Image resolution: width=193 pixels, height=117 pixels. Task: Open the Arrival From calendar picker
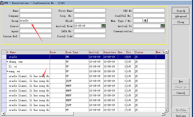[104, 26]
